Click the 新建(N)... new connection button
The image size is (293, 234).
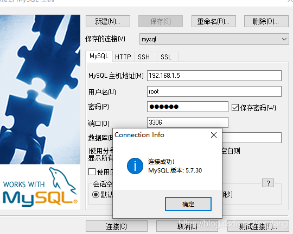click(x=108, y=21)
